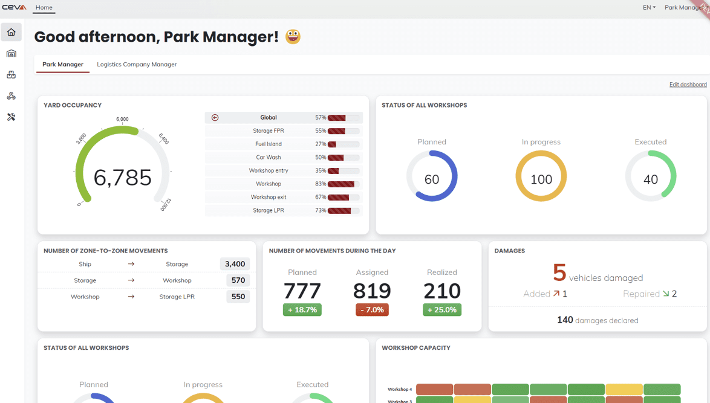Click the +18.7% Planned badge

(x=302, y=310)
